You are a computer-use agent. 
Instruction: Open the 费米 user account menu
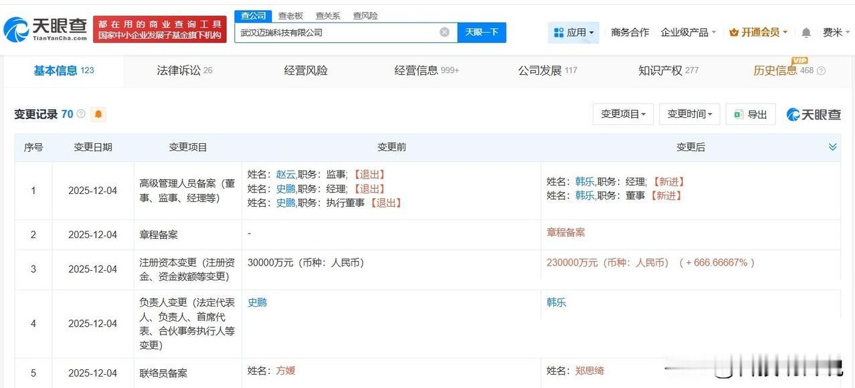coord(836,32)
